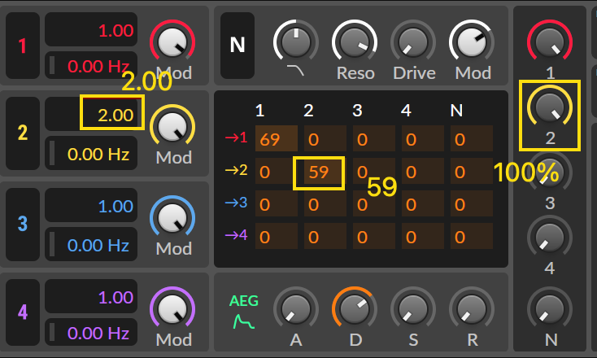Click operator 4 ratio field showing purple 1.00
Screen dimensions: 597x358
(91, 296)
